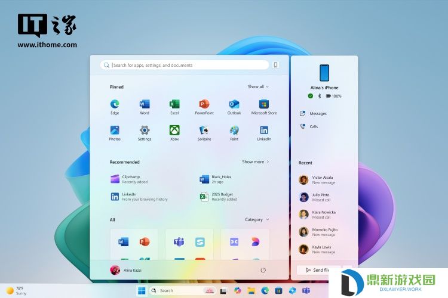Open Microsoft Store in the Pinned apps
448x298 pixels.
(264, 107)
